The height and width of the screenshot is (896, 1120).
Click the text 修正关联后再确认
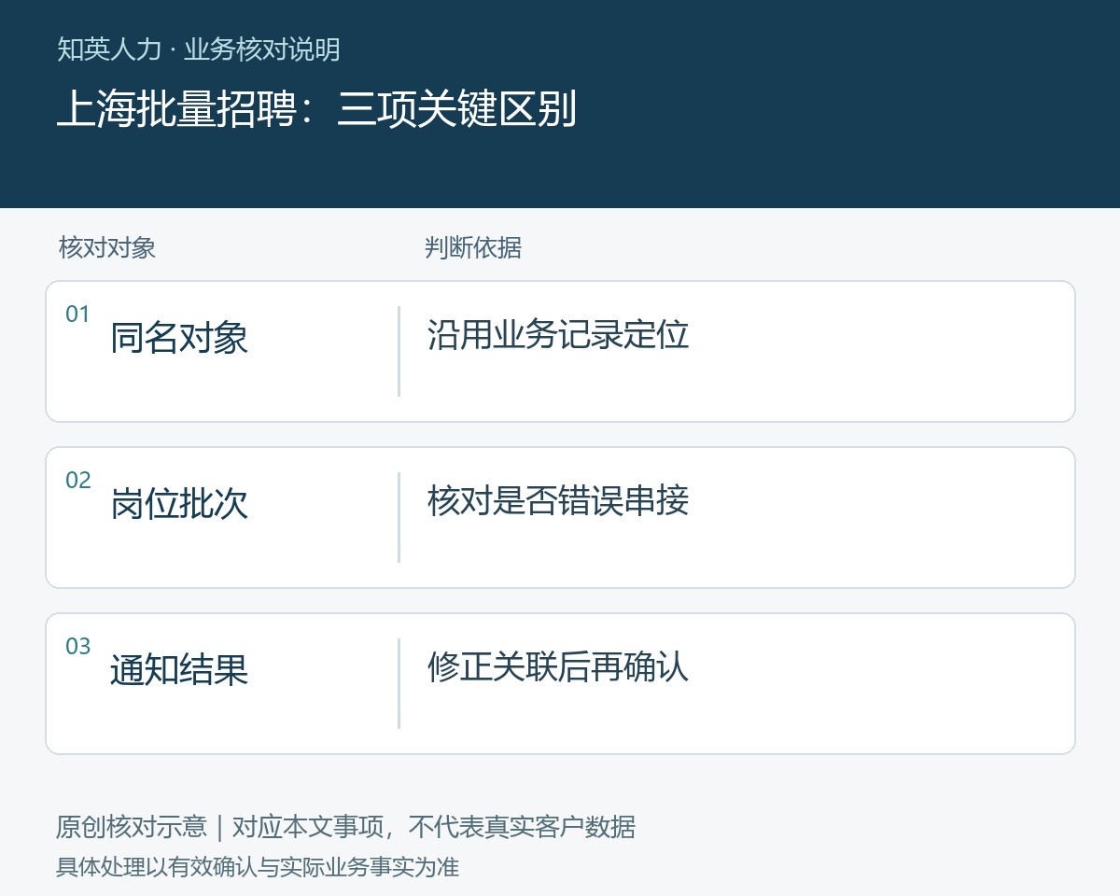[x=558, y=667]
